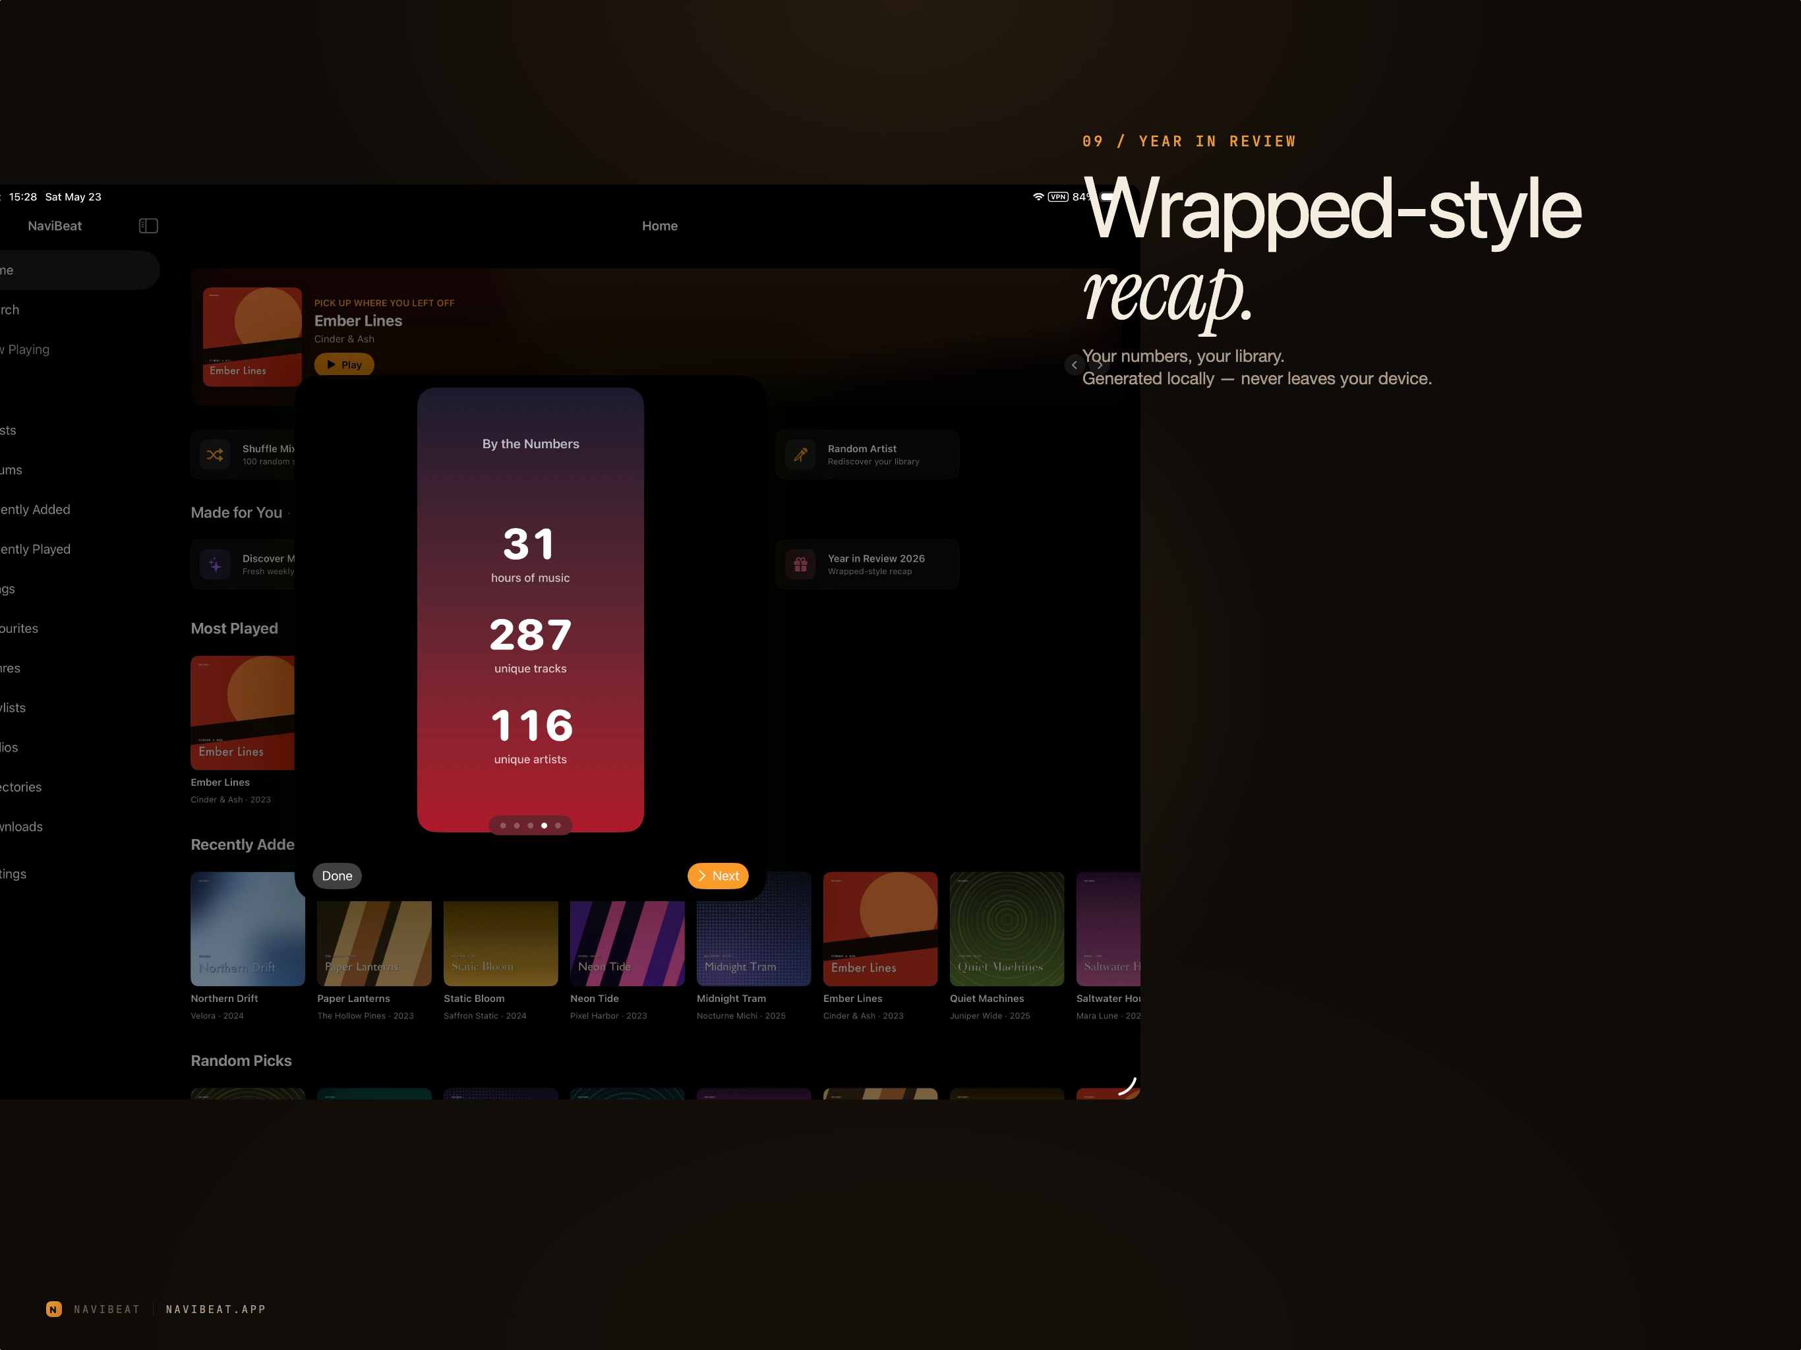The height and width of the screenshot is (1350, 1801).
Task: Click the Sat May 23 date
Action: click(x=73, y=197)
